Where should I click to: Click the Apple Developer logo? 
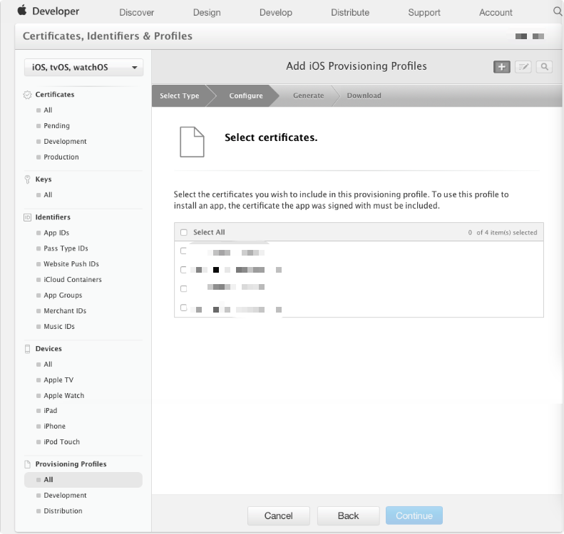click(x=48, y=11)
